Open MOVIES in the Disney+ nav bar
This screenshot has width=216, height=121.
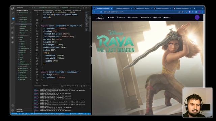(x=157, y=17)
